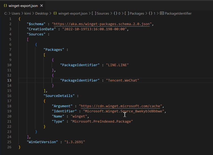This screenshot has width=213, height=155.
Task: Click the "Identifier" key on line 19
Action: point(64,111)
